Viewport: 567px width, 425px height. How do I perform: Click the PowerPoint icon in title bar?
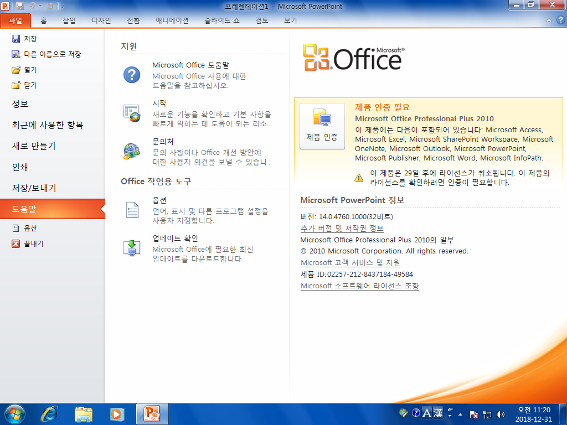pos(5,6)
